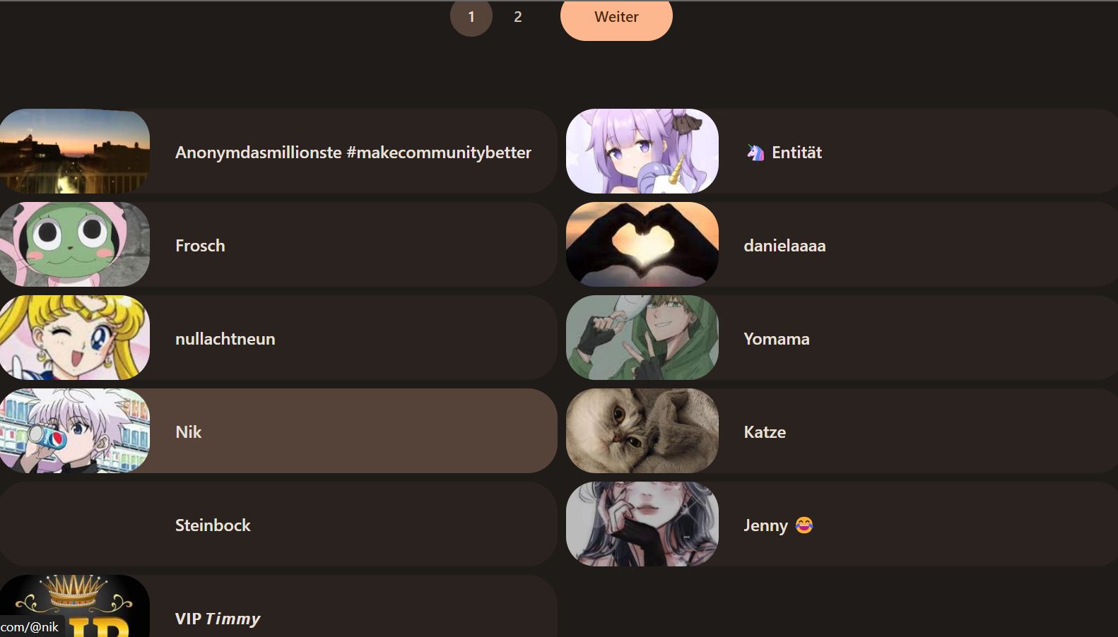Open the nullachtneun profile entry

pyautogui.click(x=278, y=338)
